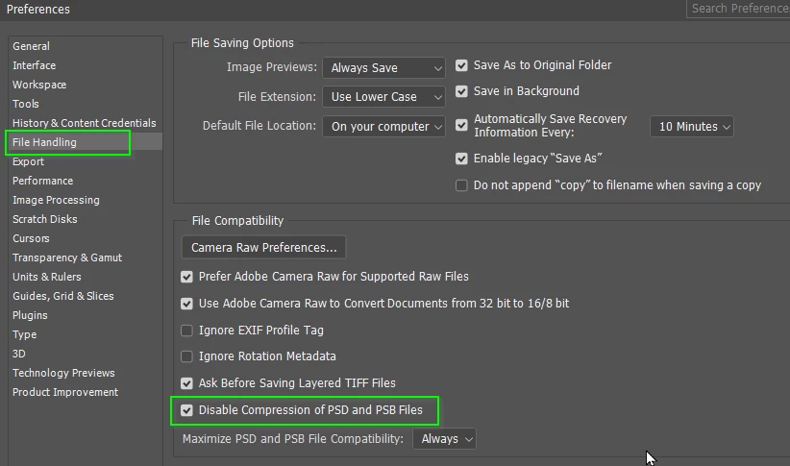Open History & Content Credentials preferences
Screen dimensions: 790x466
(85, 123)
